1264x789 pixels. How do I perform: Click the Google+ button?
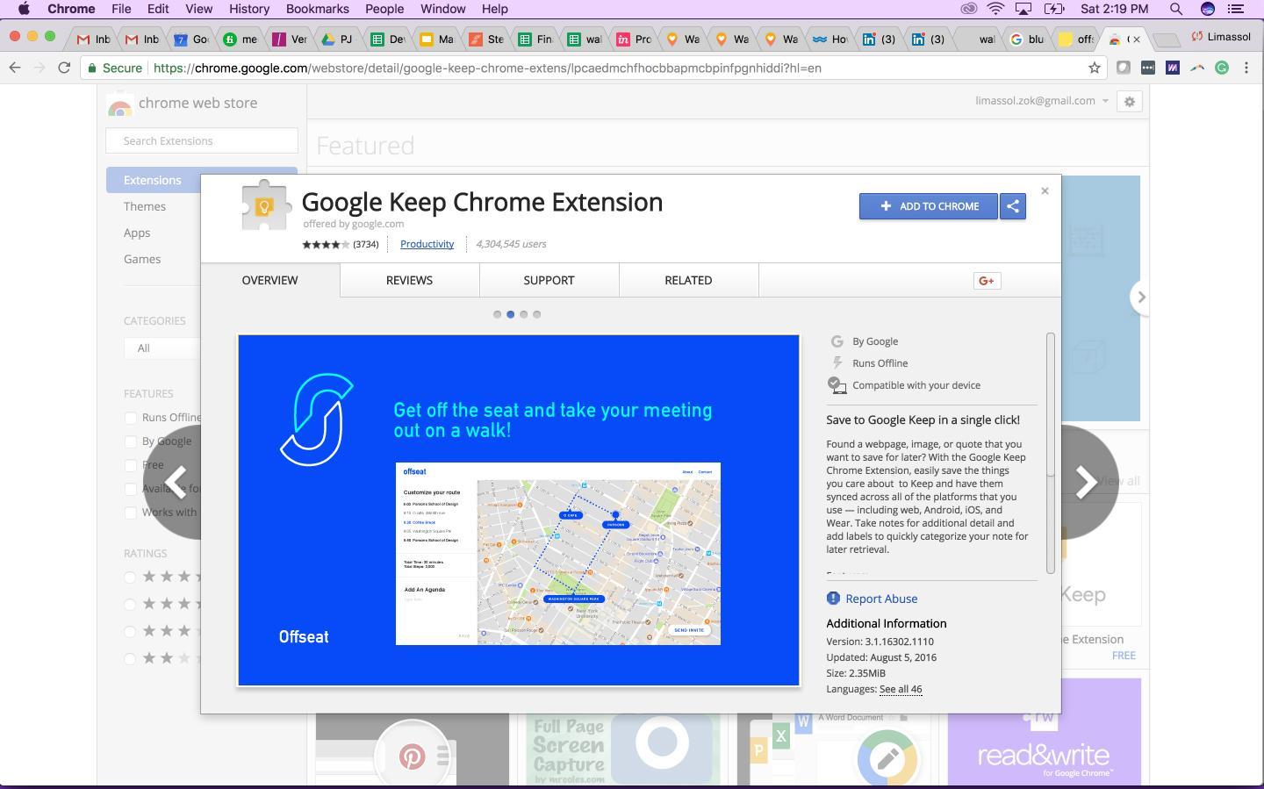tap(987, 281)
